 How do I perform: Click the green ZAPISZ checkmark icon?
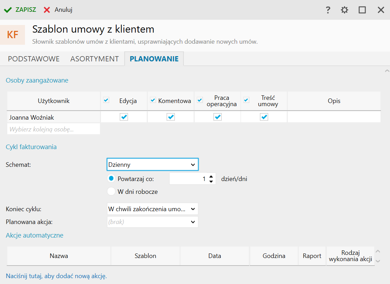tap(8, 10)
